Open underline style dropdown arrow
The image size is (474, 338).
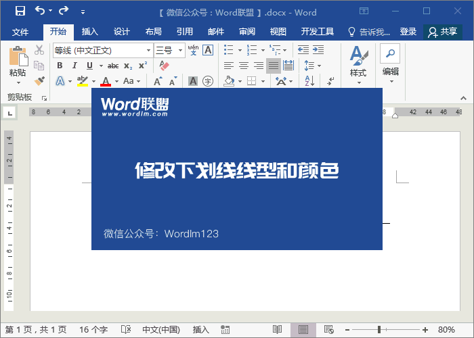(101, 66)
